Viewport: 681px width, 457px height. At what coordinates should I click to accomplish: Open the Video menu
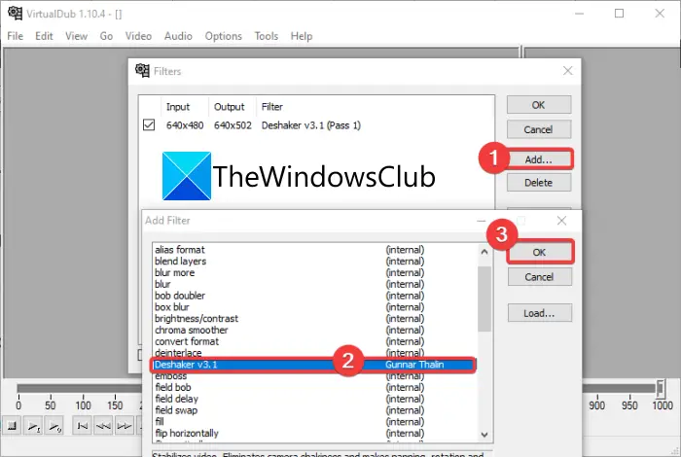(138, 36)
